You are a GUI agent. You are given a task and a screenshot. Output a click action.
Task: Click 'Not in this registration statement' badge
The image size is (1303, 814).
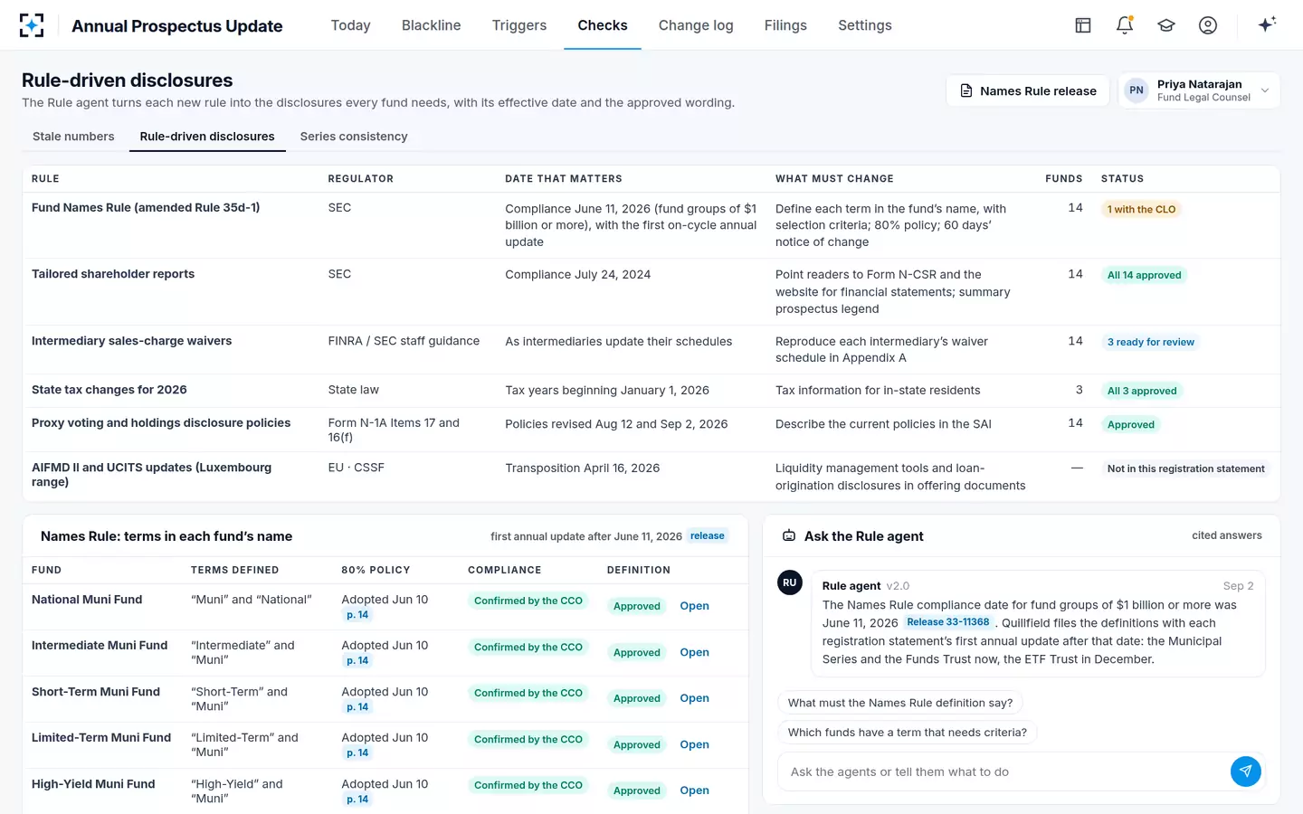click(1186, 469)
